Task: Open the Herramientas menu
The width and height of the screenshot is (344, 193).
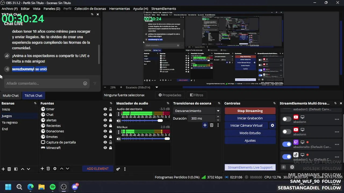Action: tap(120, 9)
